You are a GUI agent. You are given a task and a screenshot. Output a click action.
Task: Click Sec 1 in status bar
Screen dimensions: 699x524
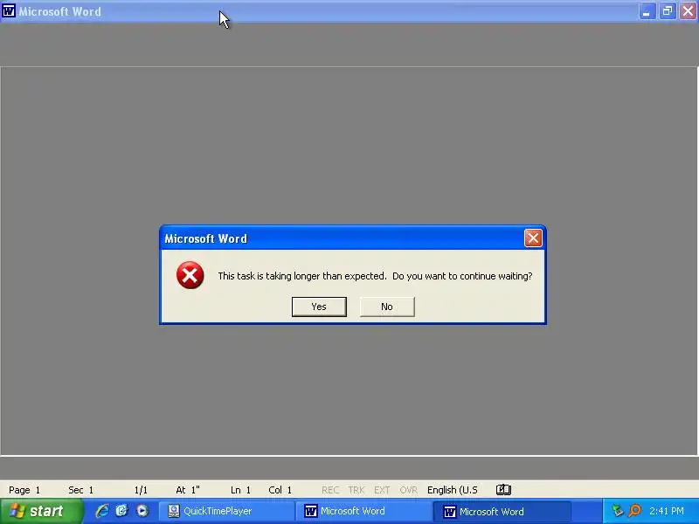click(x=80, y=490)
